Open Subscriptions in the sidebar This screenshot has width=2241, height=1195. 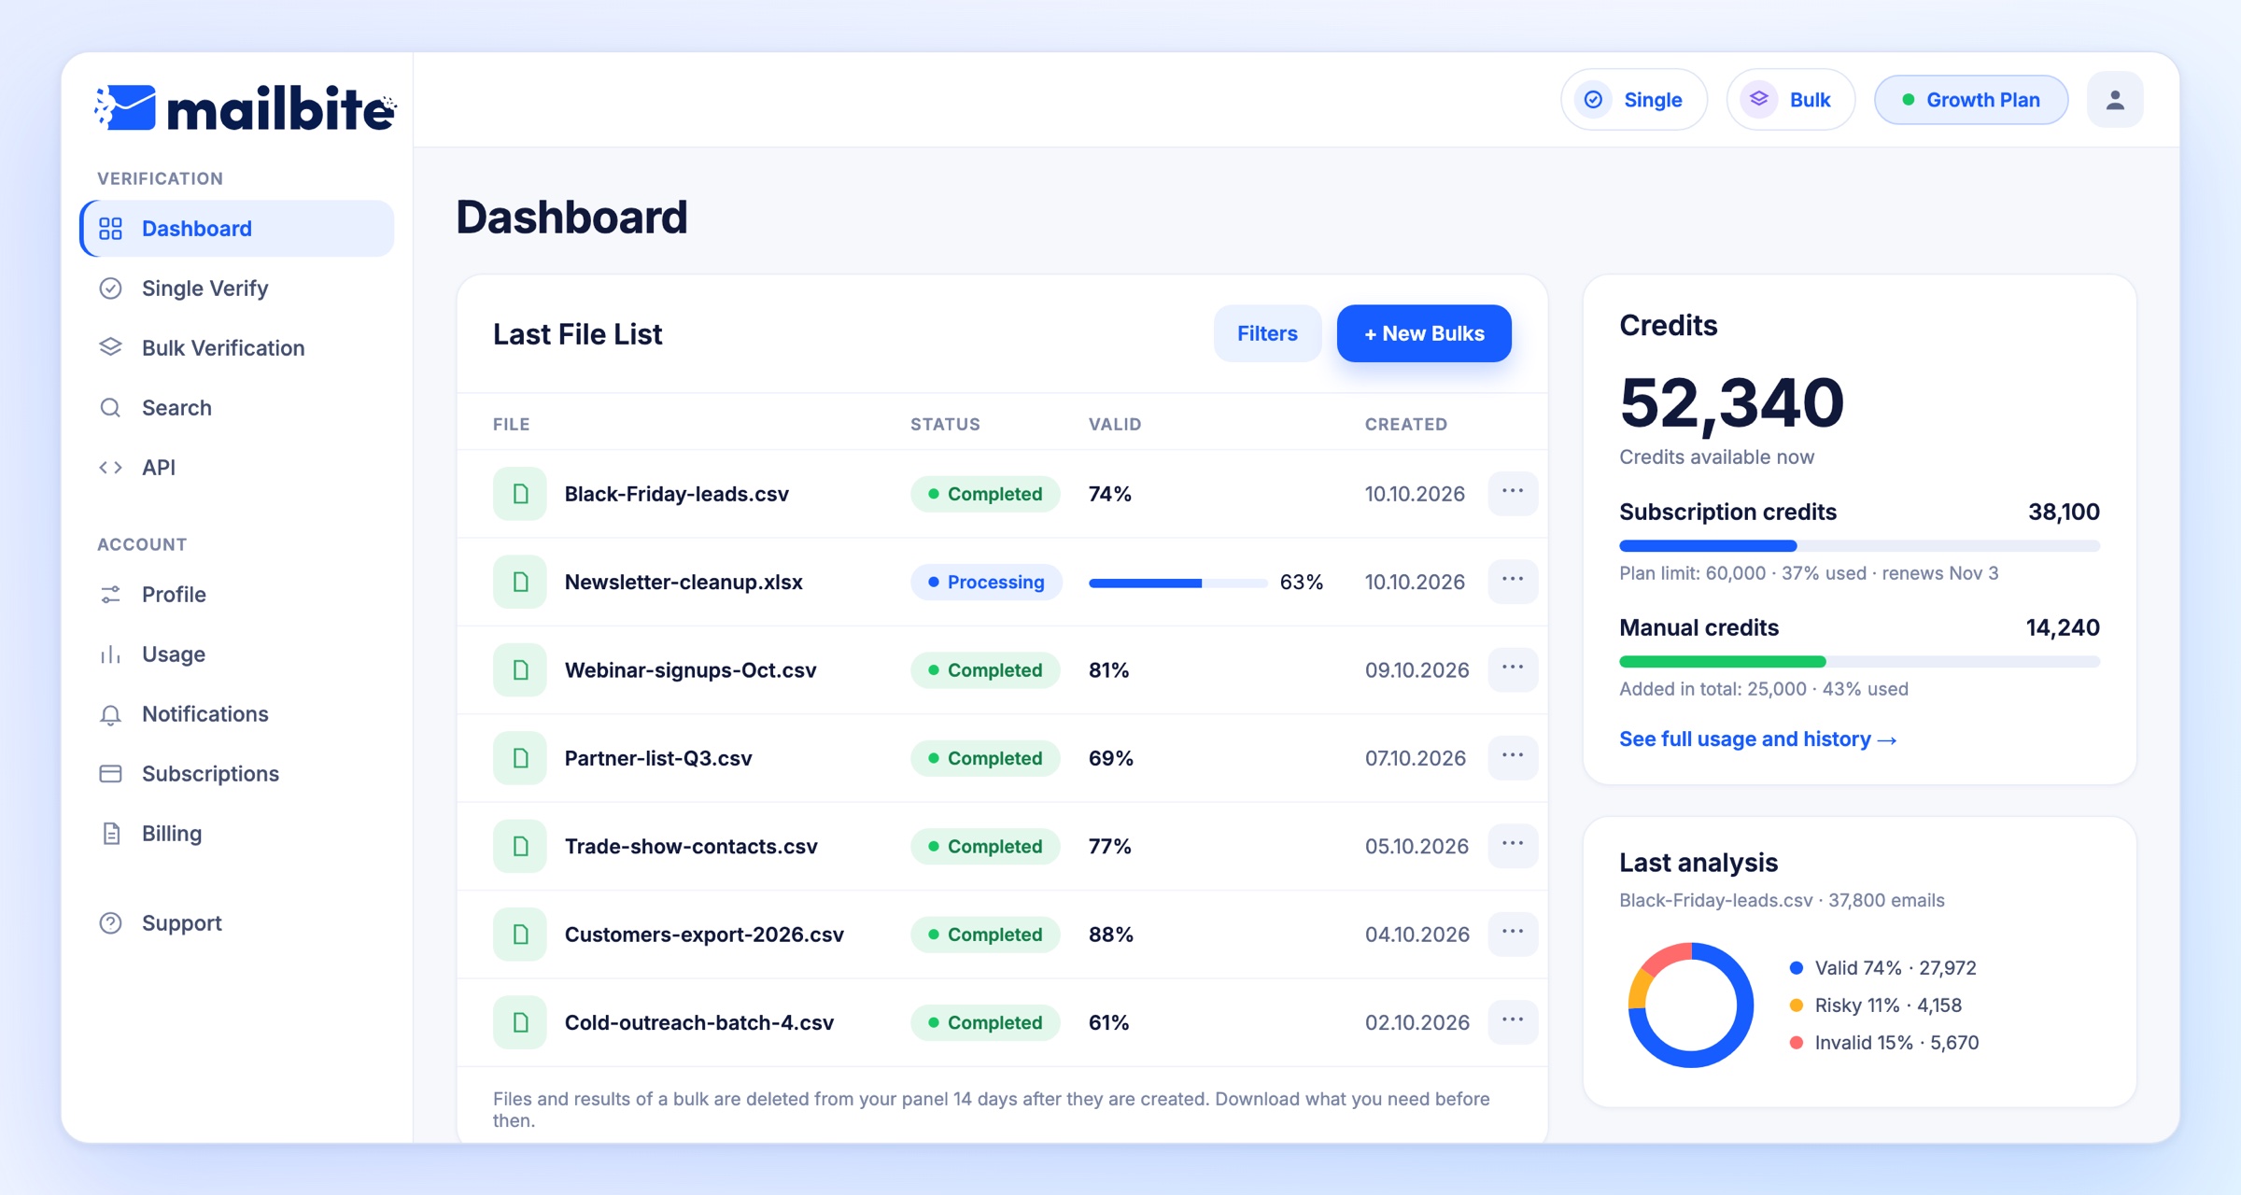pyautogui.click(x=237, y=774)
